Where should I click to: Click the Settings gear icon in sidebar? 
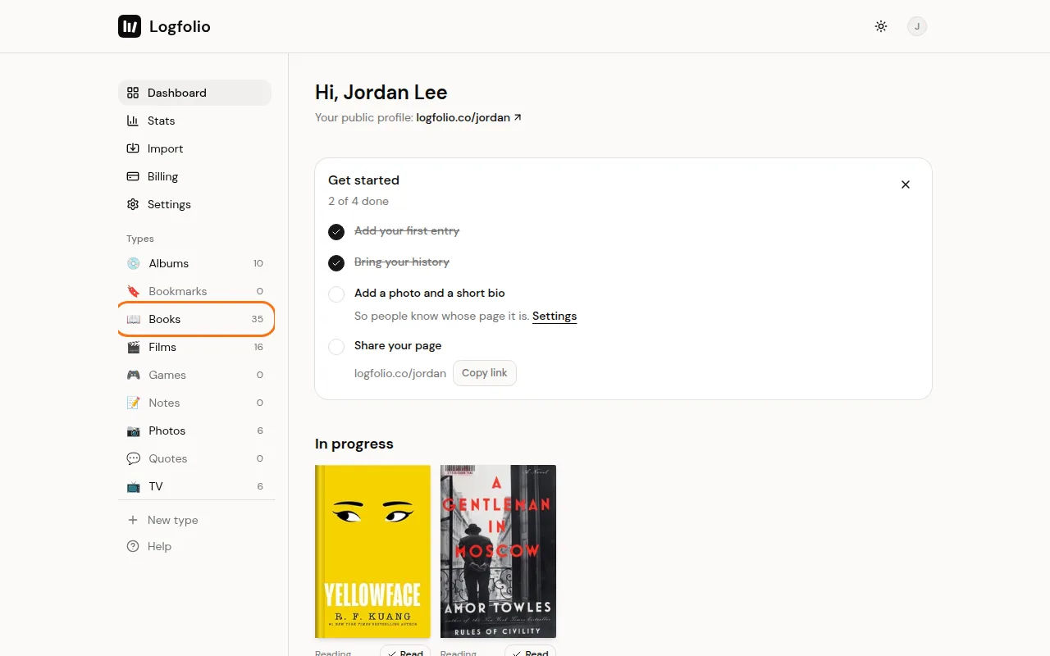133,204
